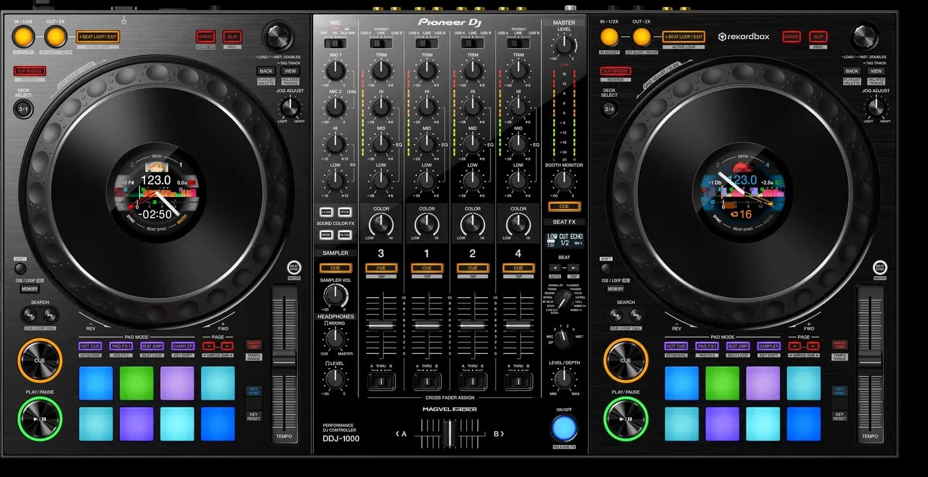Select SAMPLER pad mode on the right deck
Viewport: 928px width, 477px height.
(768, 346)
